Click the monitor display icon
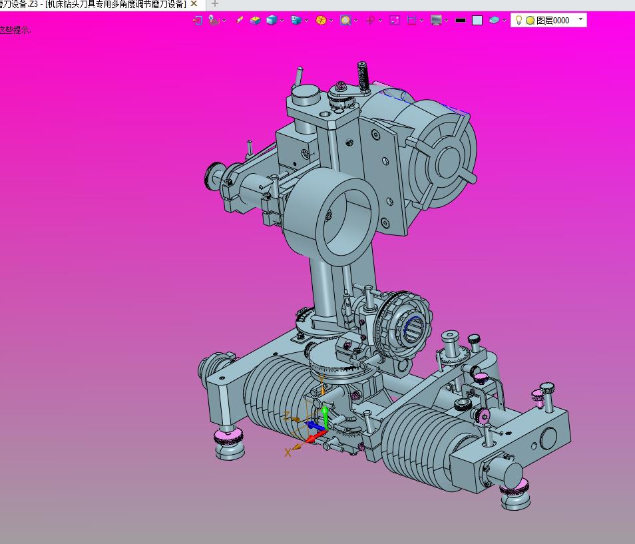 (436, 20)
